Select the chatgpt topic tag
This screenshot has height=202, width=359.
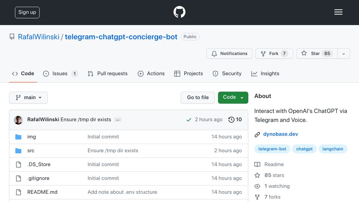click(304, 149)
